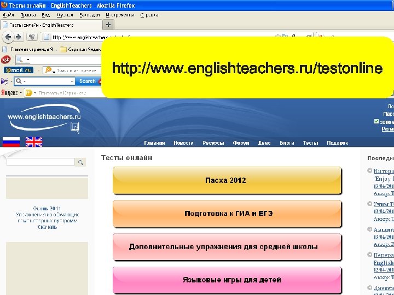Click the folder icon of Сервисы Яндекса bookmark
The image size is (394, 295).
click(x=63, y=49)
